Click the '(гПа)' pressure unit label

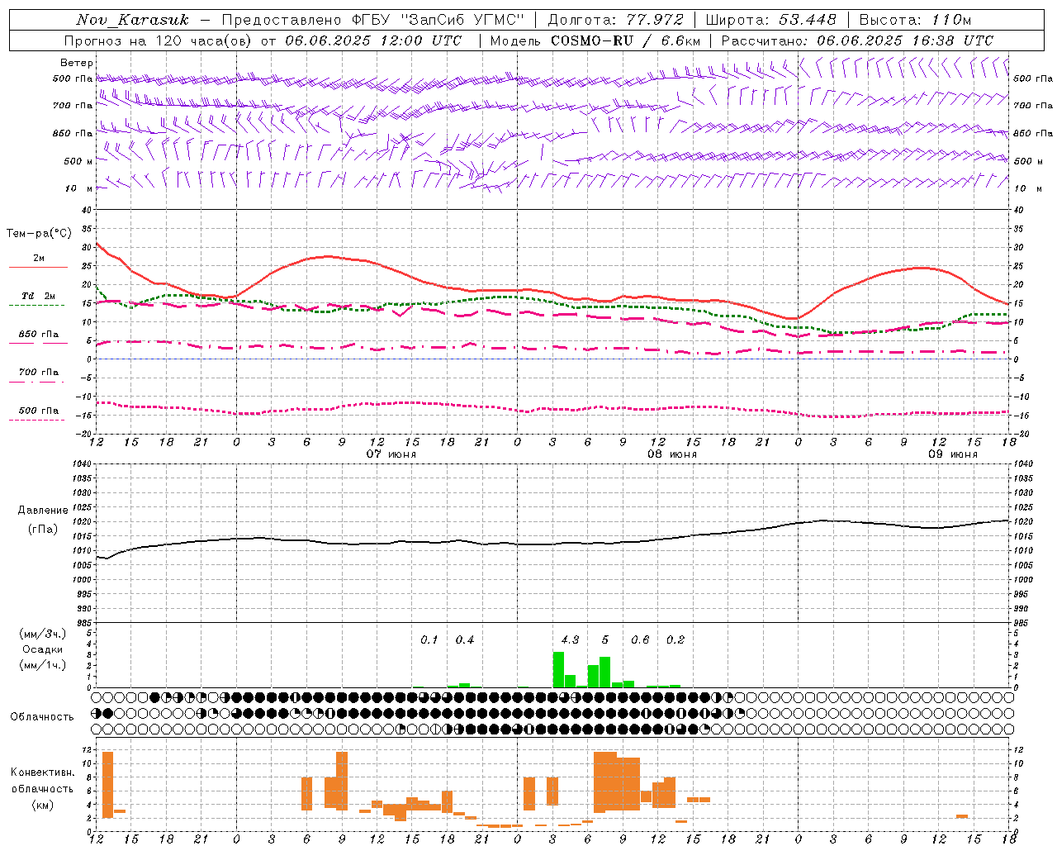(x=43, y=530)
